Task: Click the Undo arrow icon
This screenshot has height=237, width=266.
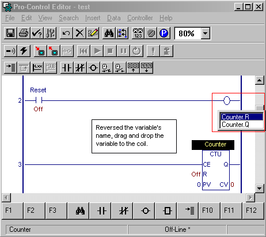Action: 66,33
